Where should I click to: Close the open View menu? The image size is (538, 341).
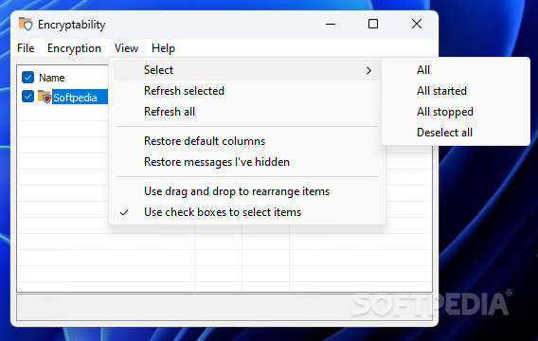click(x=126, y=48)
